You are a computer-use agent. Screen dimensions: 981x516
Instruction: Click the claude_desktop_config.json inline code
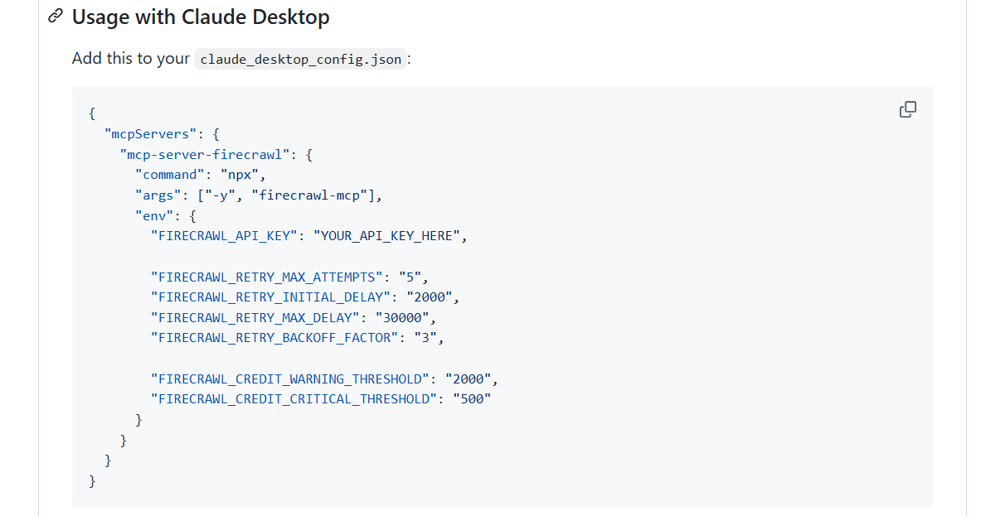(300, 60)
